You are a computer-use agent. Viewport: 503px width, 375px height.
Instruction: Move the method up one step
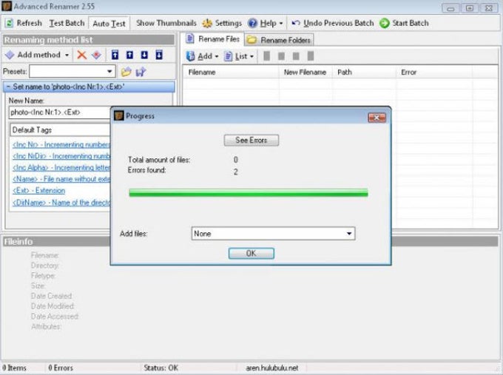129,55
